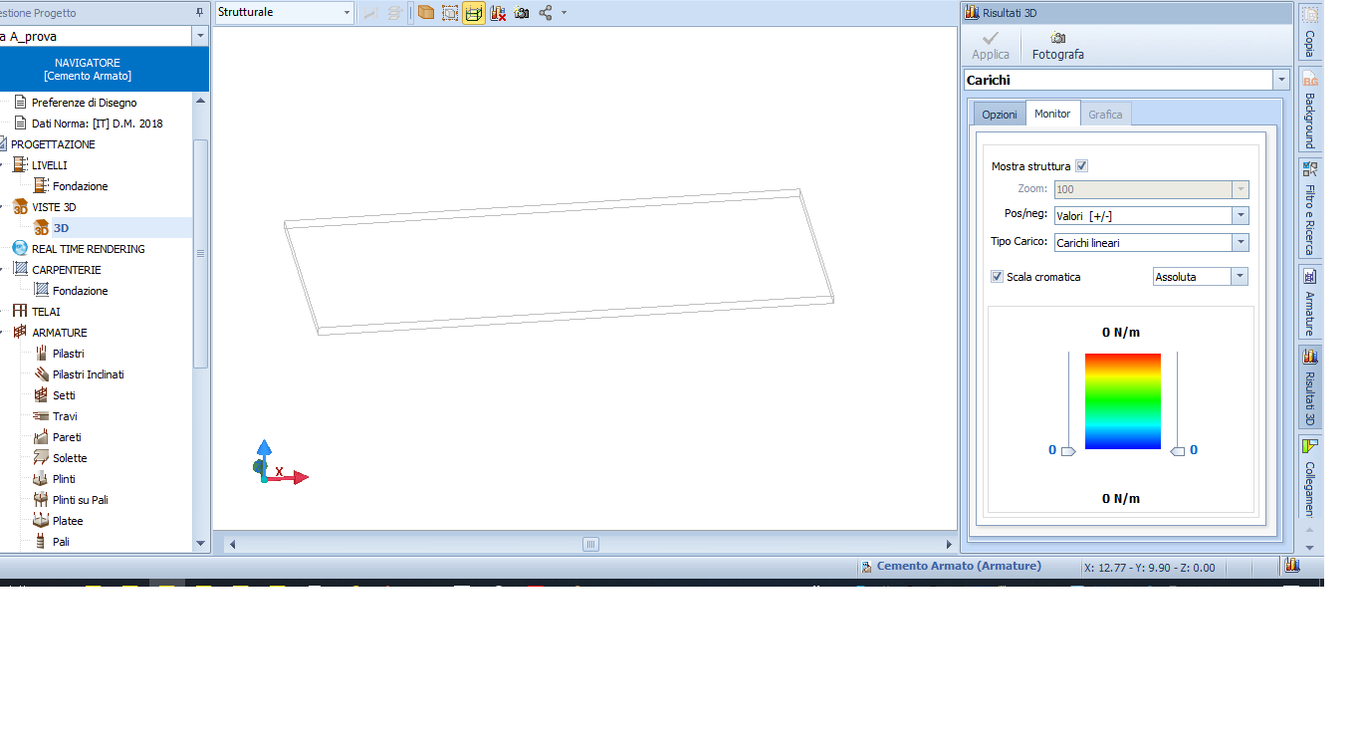Open the Background side panel
Viewport: 1360px width, 743px height.
tap(1309, 111)
